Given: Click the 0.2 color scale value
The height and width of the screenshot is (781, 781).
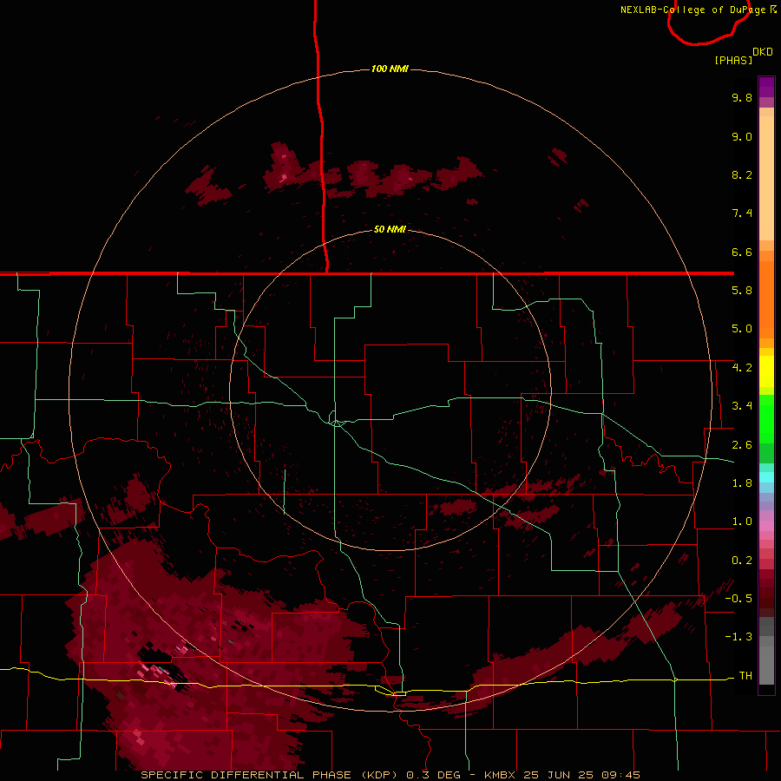Looking at the screenshot, I should pyautogui.click(x=742, y=561).
